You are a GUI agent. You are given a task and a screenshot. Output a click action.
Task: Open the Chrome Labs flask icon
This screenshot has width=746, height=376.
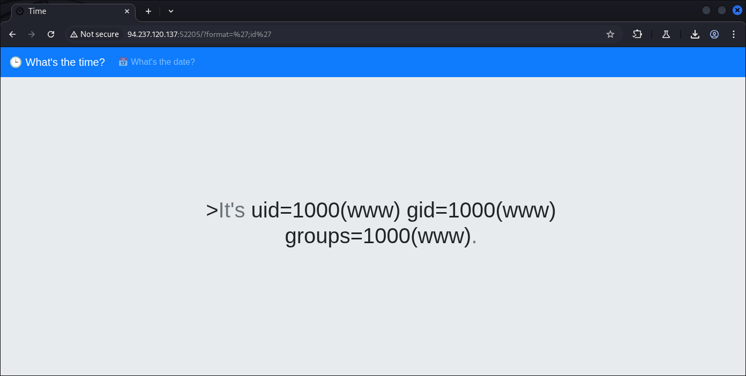666,34
